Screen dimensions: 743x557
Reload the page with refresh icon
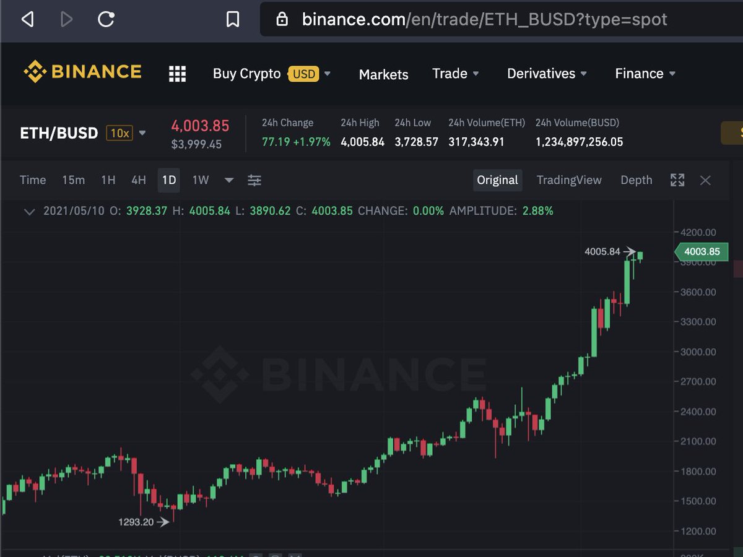point(106,19)
